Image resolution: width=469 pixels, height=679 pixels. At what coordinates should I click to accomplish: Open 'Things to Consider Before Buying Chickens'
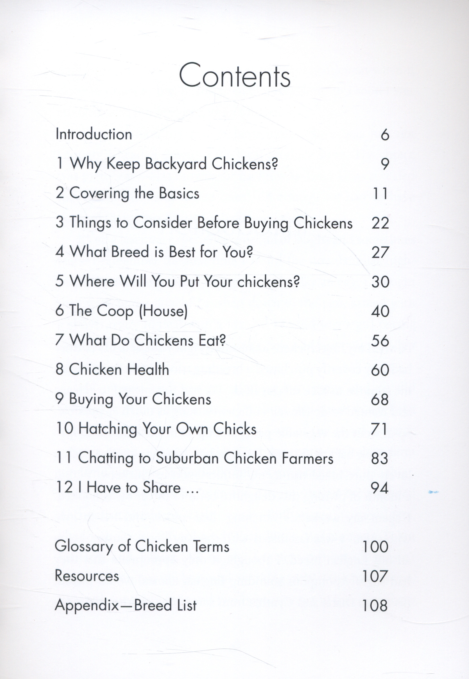(204, 223)
